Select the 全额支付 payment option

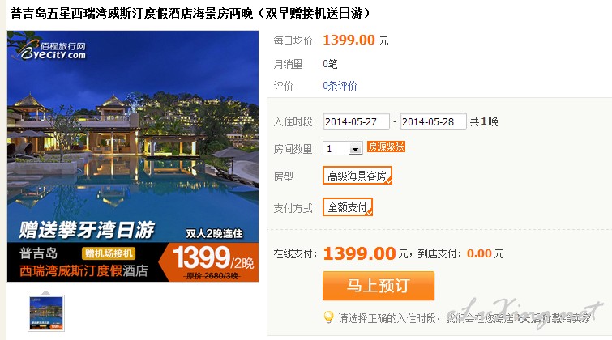tap(348, 207)
